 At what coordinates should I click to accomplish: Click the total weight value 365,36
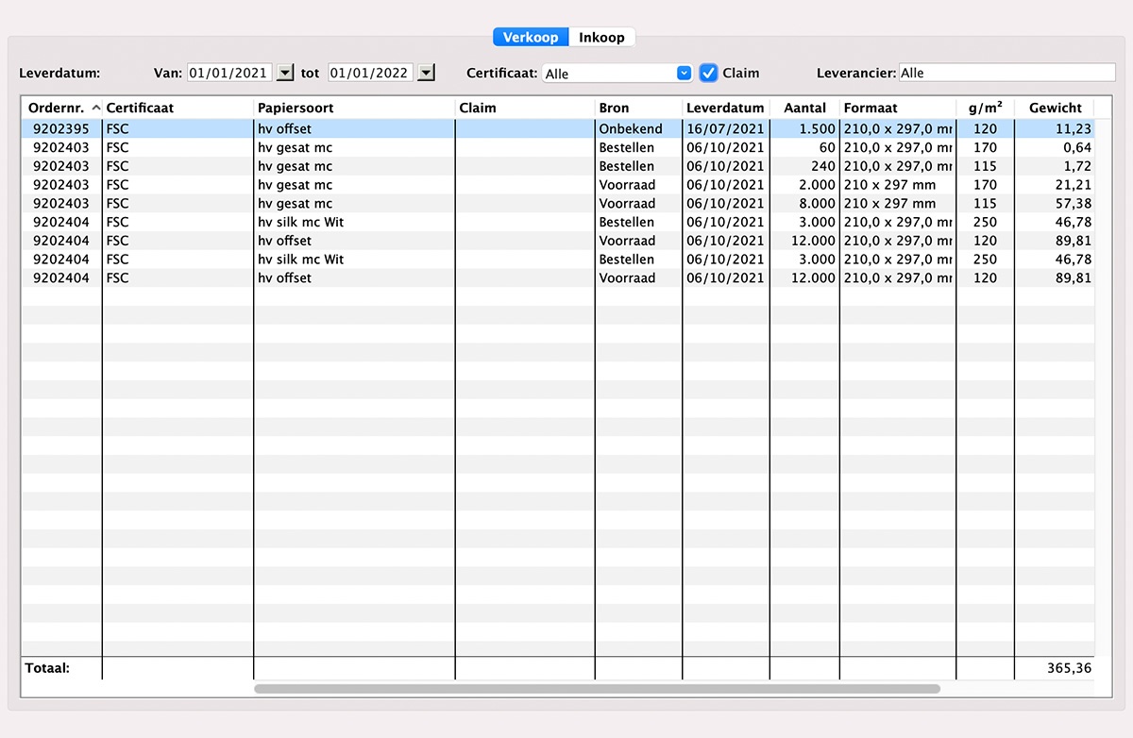(1069, 668)
